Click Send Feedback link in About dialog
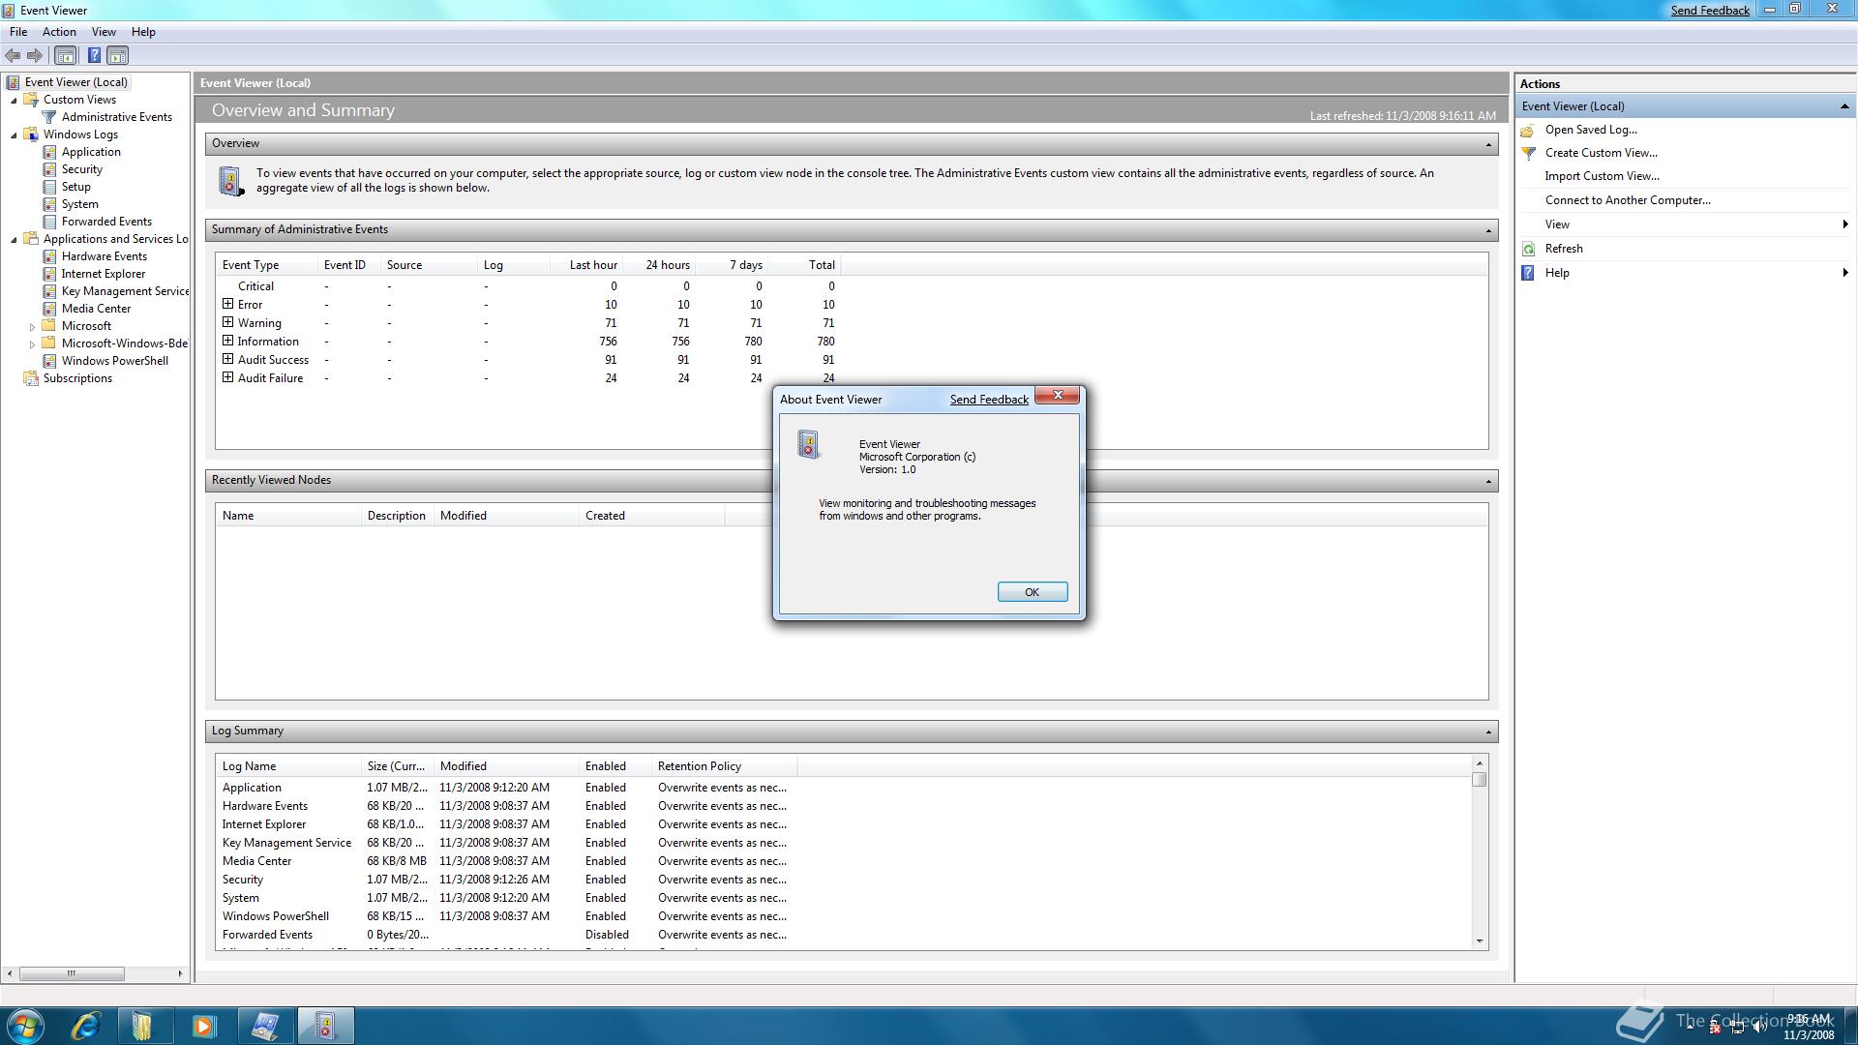1858x1045 pixels. 989,400
